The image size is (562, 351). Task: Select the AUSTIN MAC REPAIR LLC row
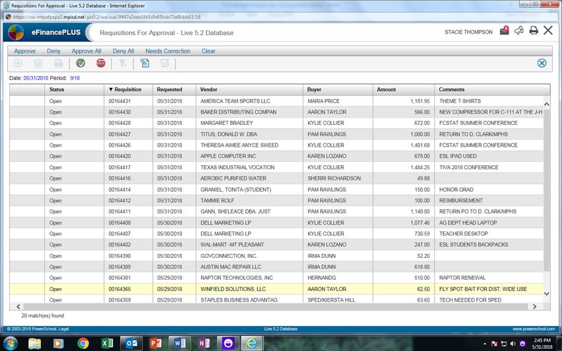(276, 267)
